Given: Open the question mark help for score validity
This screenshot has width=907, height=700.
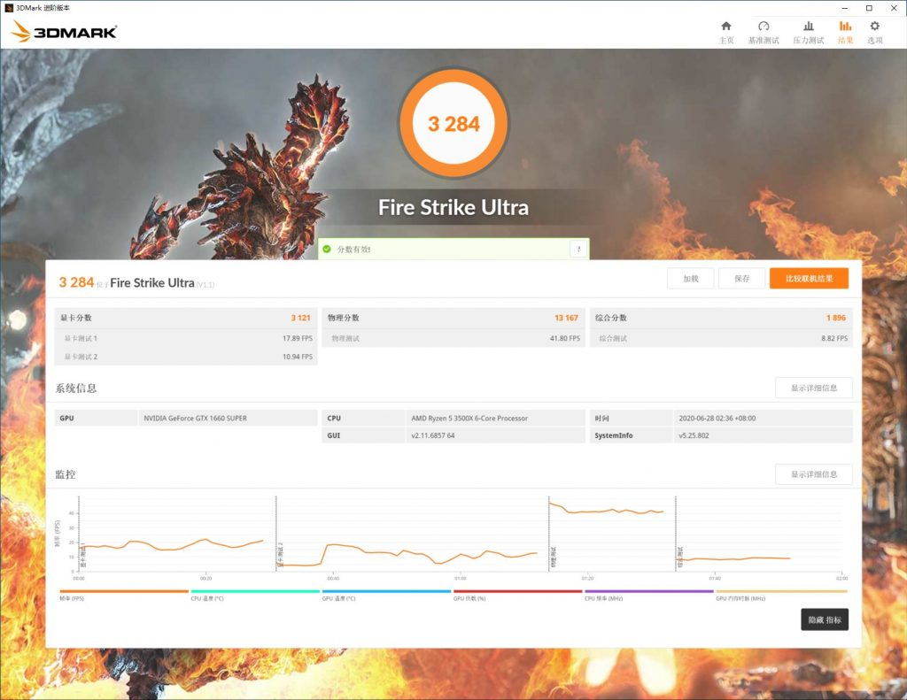Looking at the screenshot, I should coord(578,250).
